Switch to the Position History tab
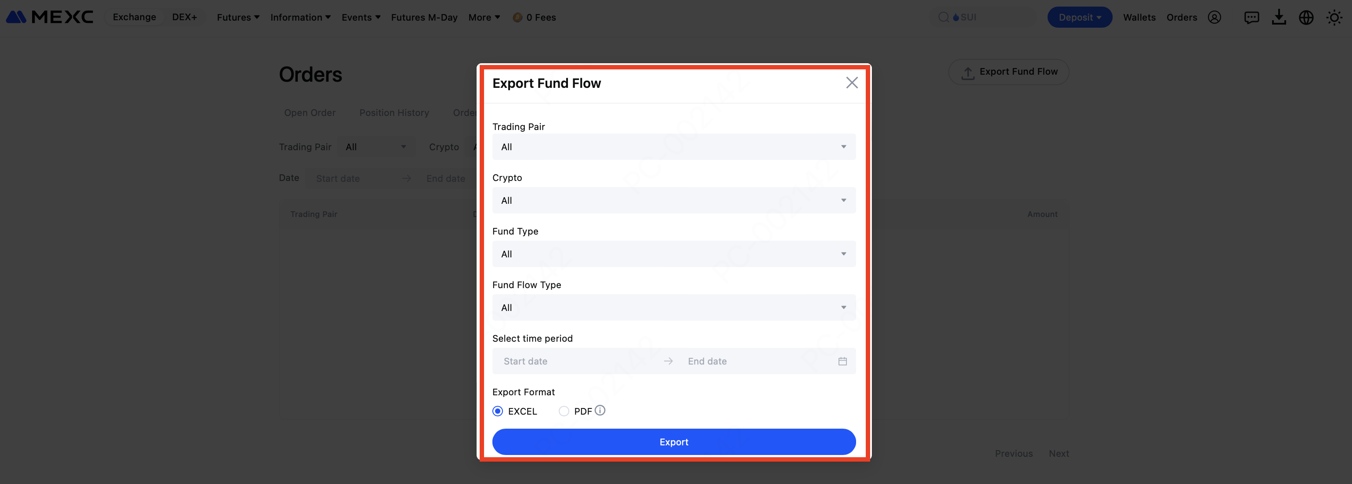 pyautogui.click(x=394, y=113)
